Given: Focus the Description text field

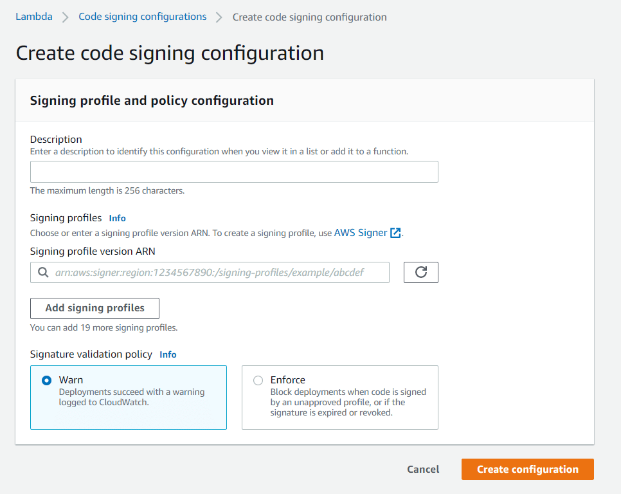Looking at the screenshot, I should [x=234, y=172].
